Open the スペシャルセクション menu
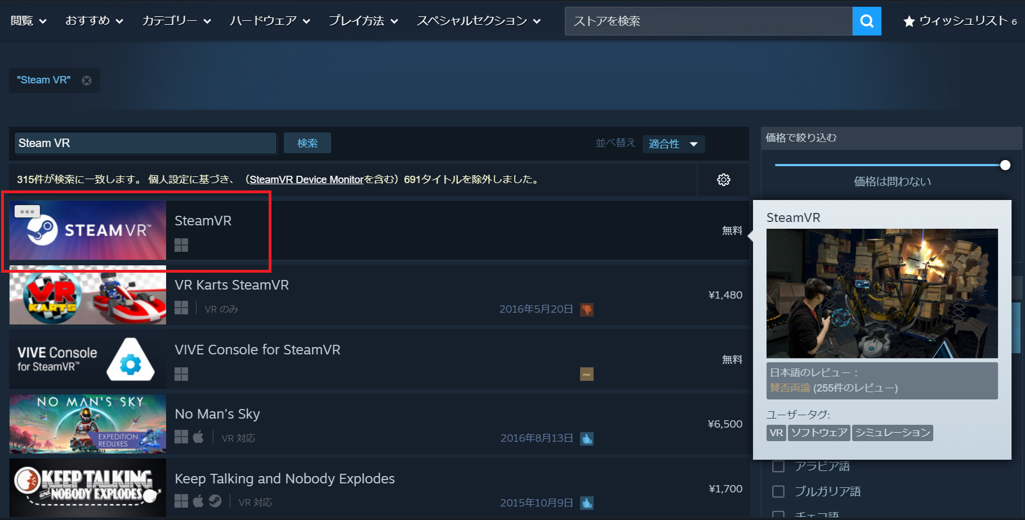The height and width of the screenshot is (520, 1025). click(x=478, y=21)
